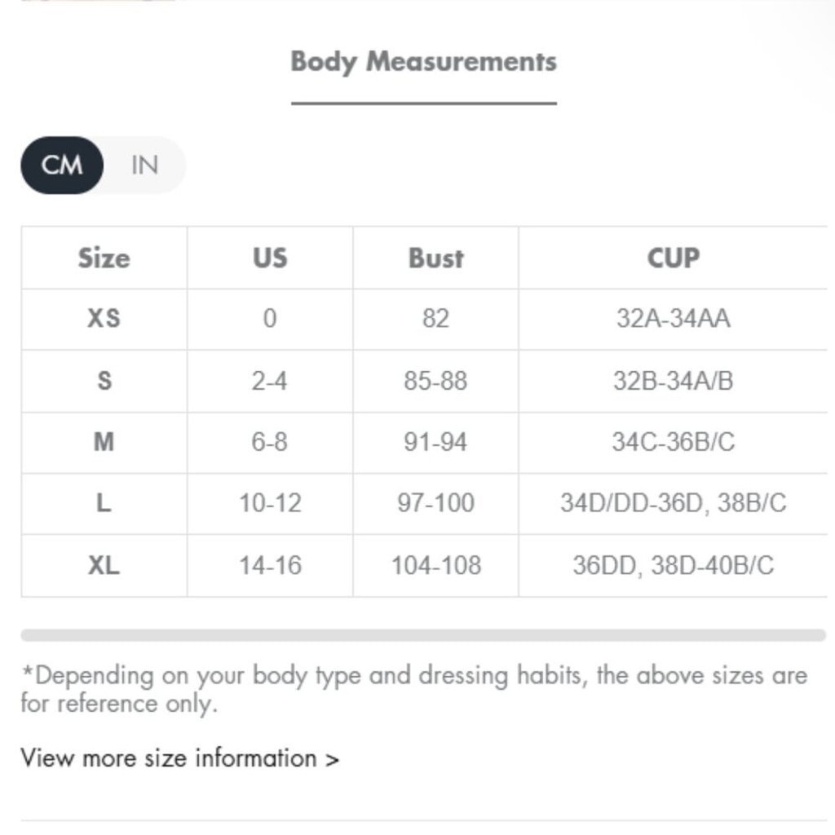The width and height of the screenshot is (835, 835).
Task: Click the CUP column header
Action: point(673,258)
